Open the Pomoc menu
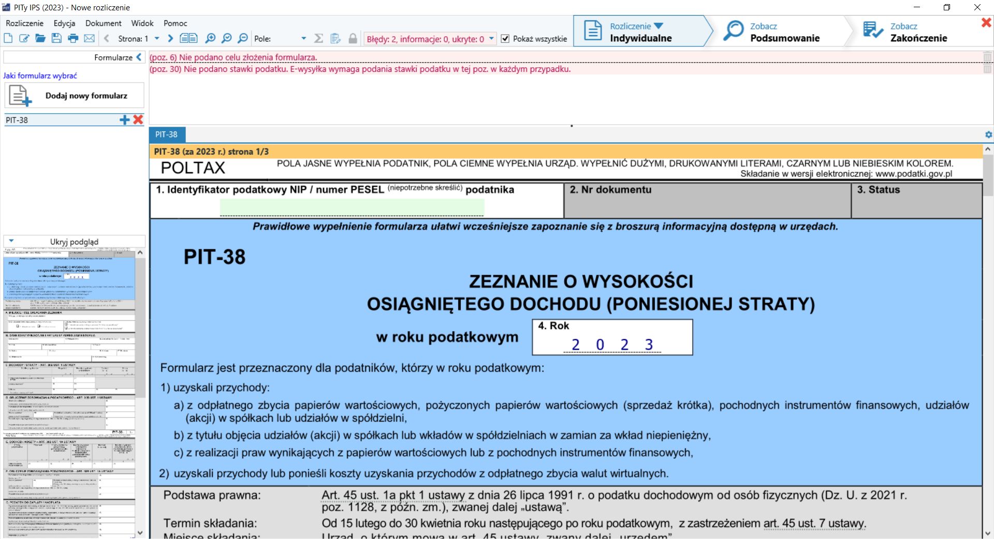The image size is (994, 539). pos(176,23)
